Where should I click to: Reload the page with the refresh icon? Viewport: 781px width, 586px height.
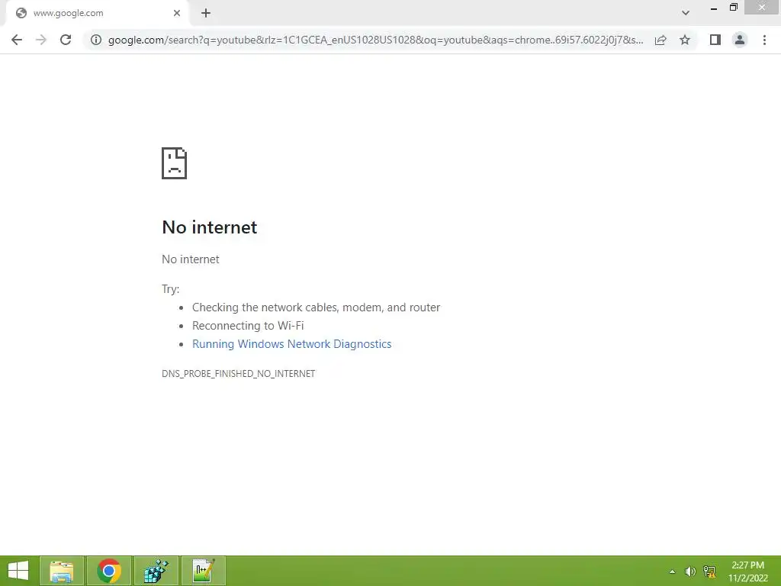click(x=66, y=40)
